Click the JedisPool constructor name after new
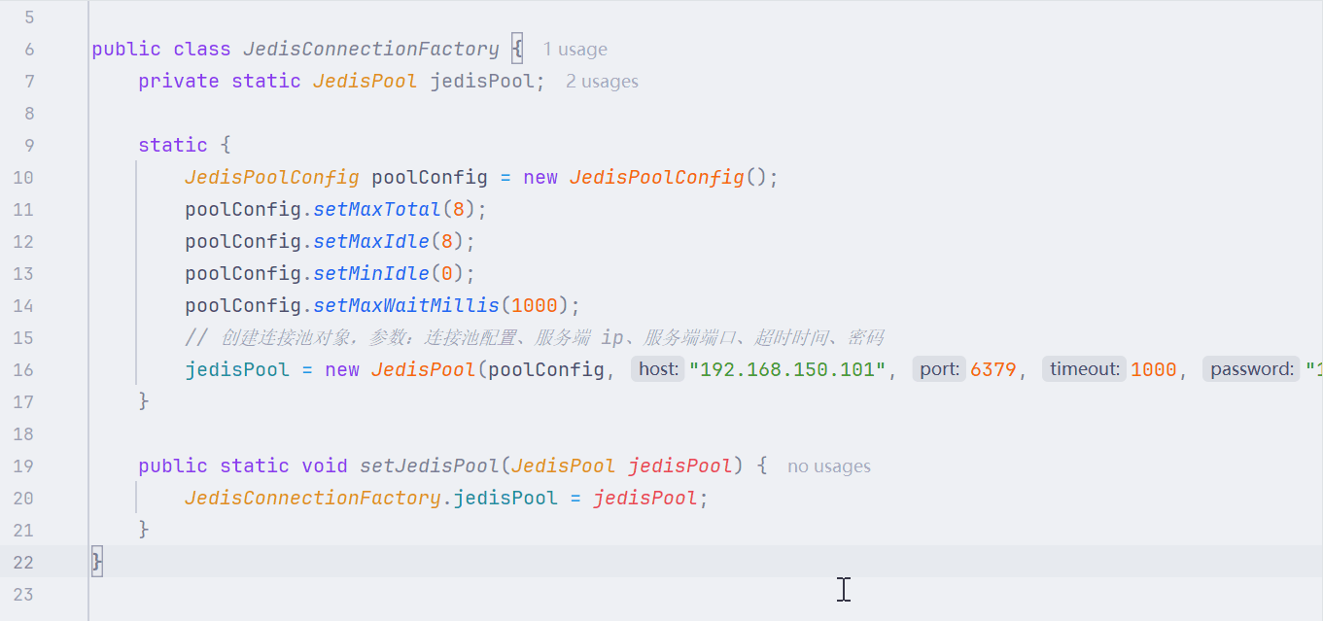1323x621 pixels. tap(424, 370)
